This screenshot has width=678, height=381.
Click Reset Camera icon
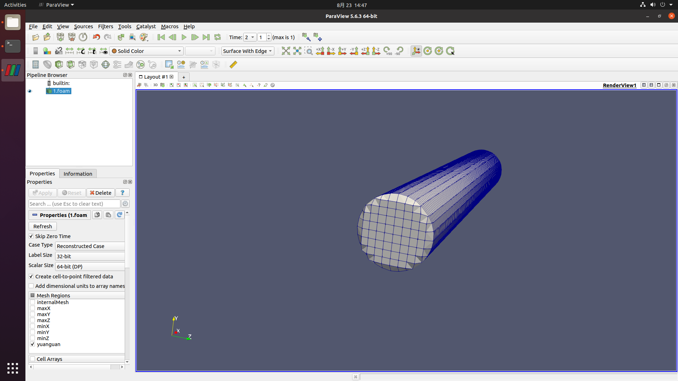[286, 51]
